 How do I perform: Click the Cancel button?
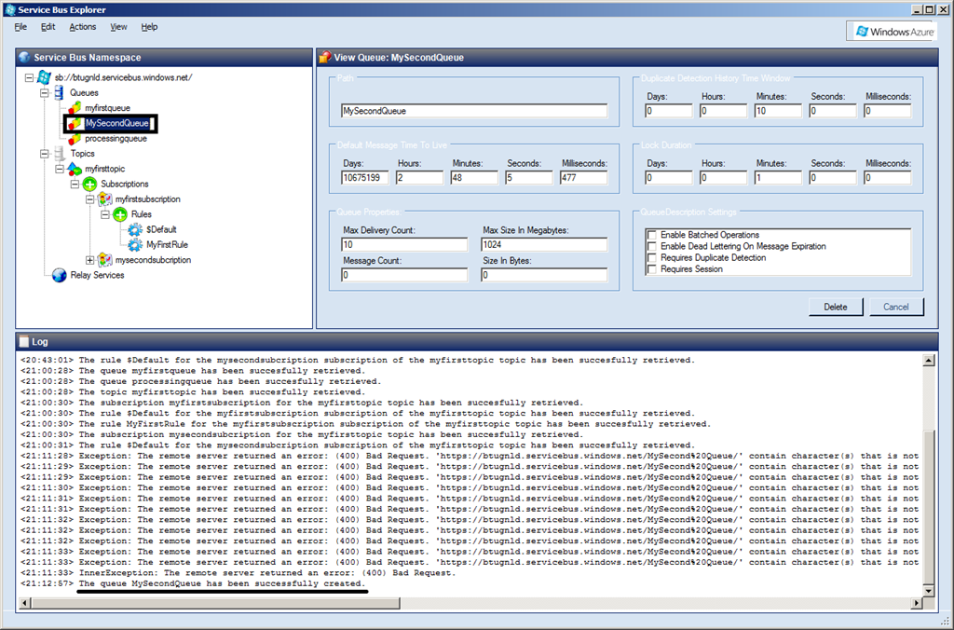[x=895, y=307]
